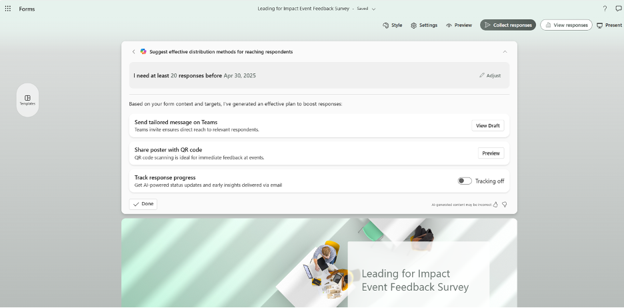The height and width of the screenshot is (308, 624).
Task: Click the Collect responses button
Action: pyautogui.click(x=508, y=25)
